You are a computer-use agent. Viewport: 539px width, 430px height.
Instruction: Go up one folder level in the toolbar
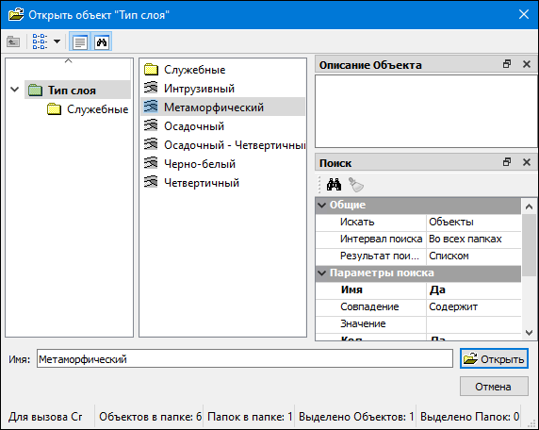[x=13, y=42]
